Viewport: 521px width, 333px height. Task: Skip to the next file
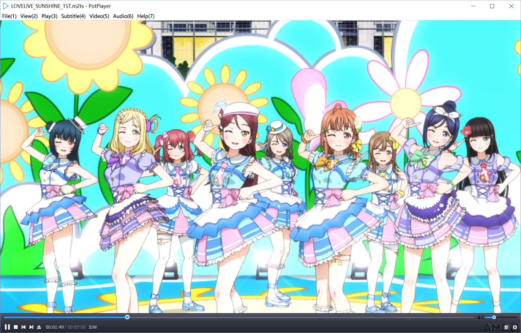(x=31, y=327)
